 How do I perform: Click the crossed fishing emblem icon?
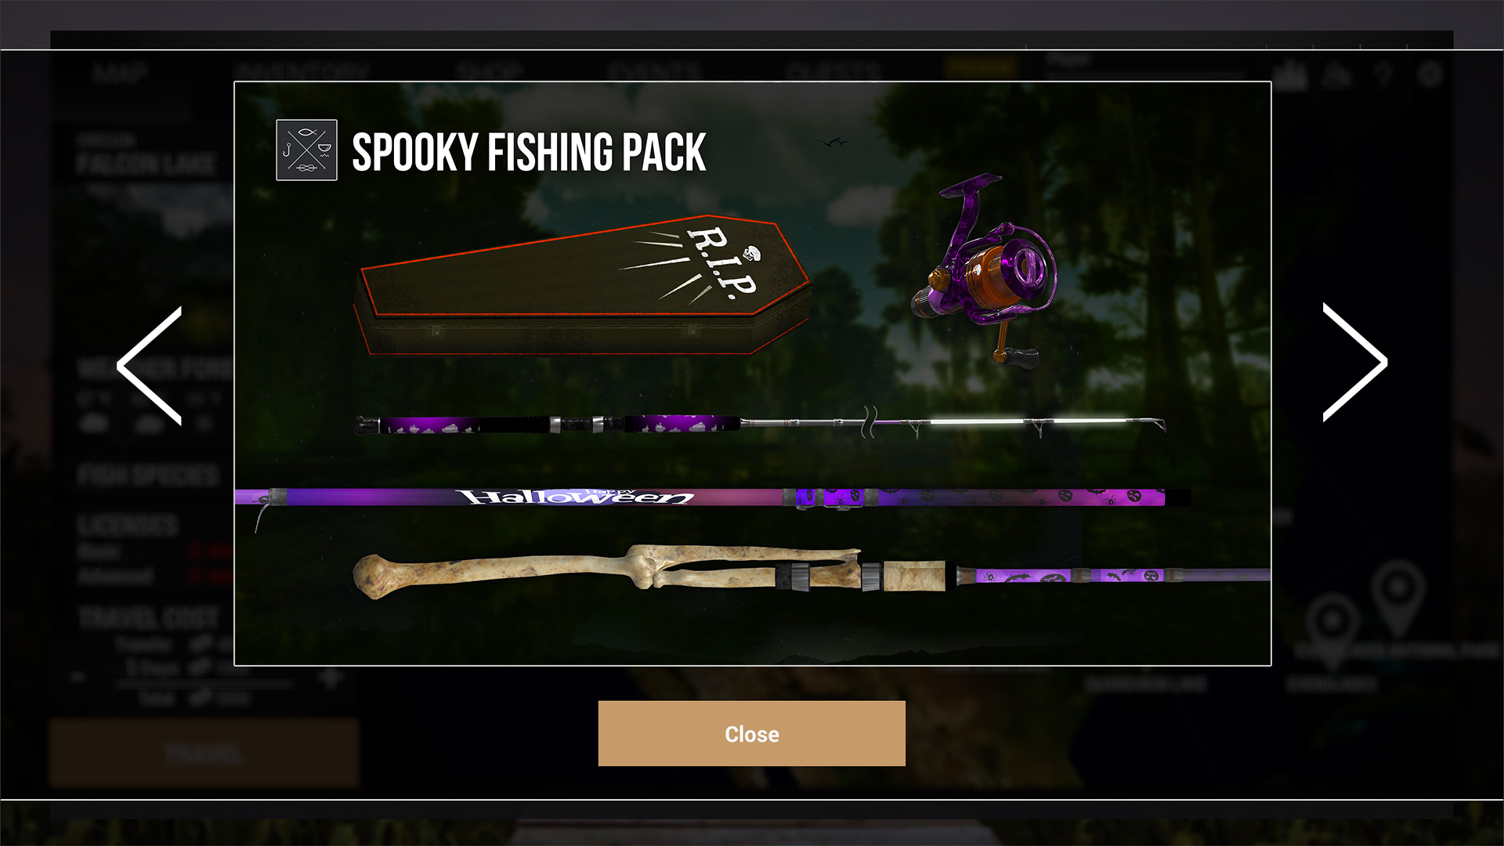click(x=306, y=150)
